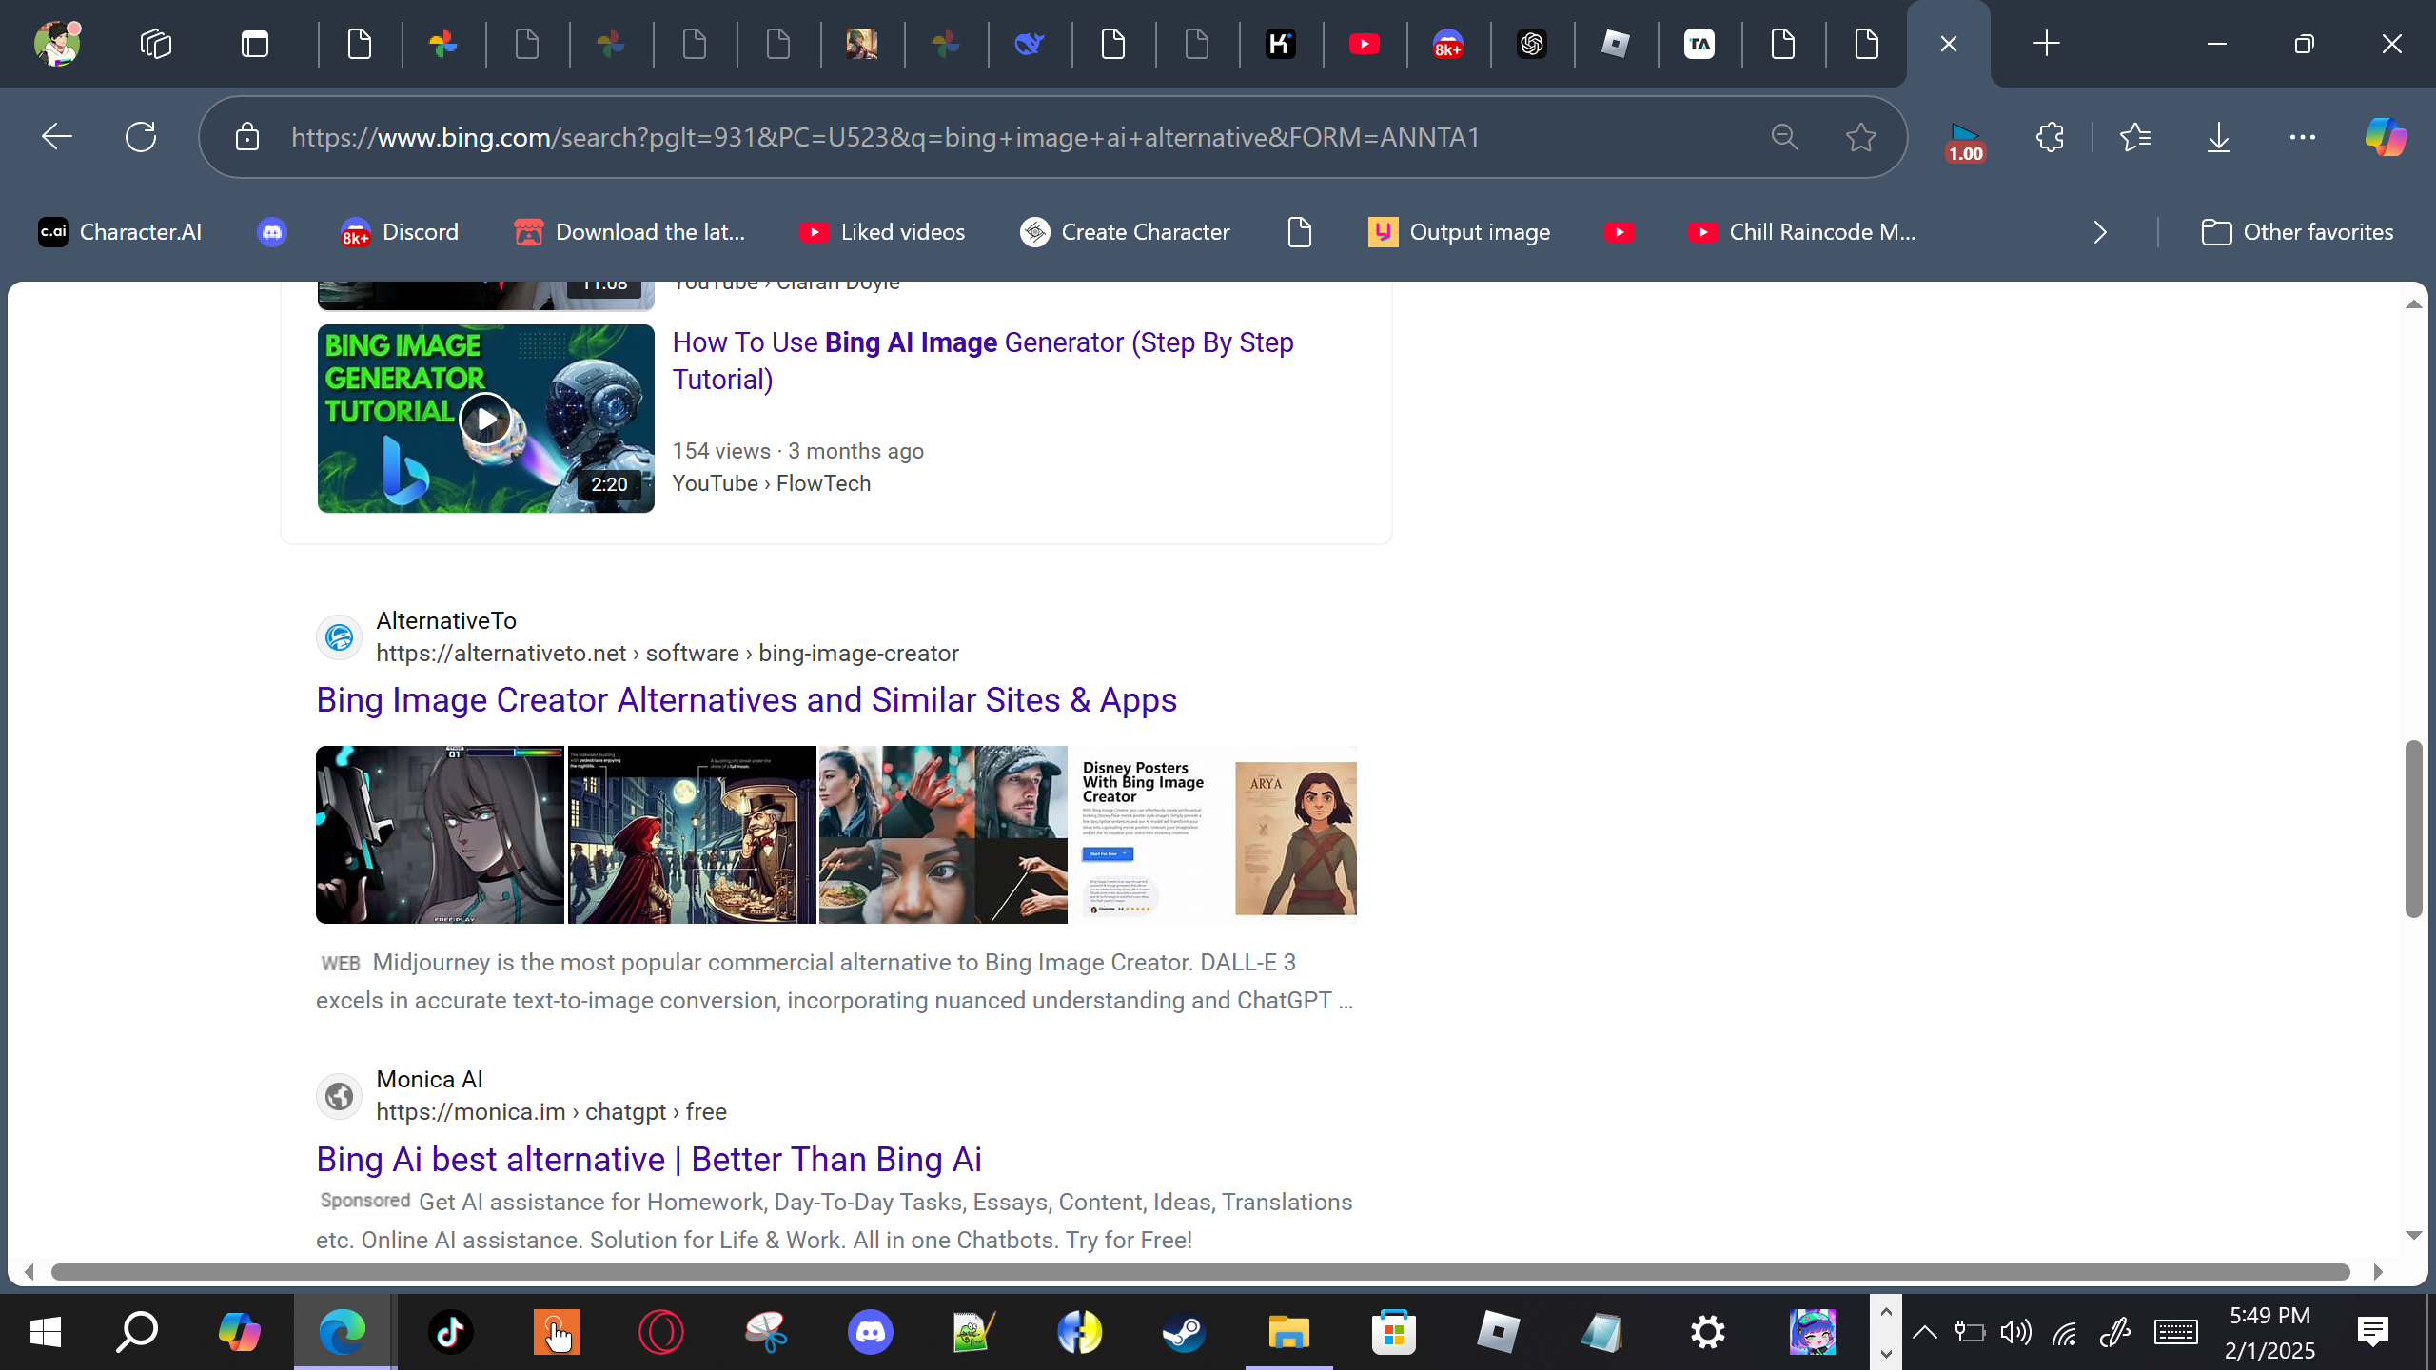
Task: Switch to the YouTube tab
Action: pyautogui.click(x=1364, y=44)
